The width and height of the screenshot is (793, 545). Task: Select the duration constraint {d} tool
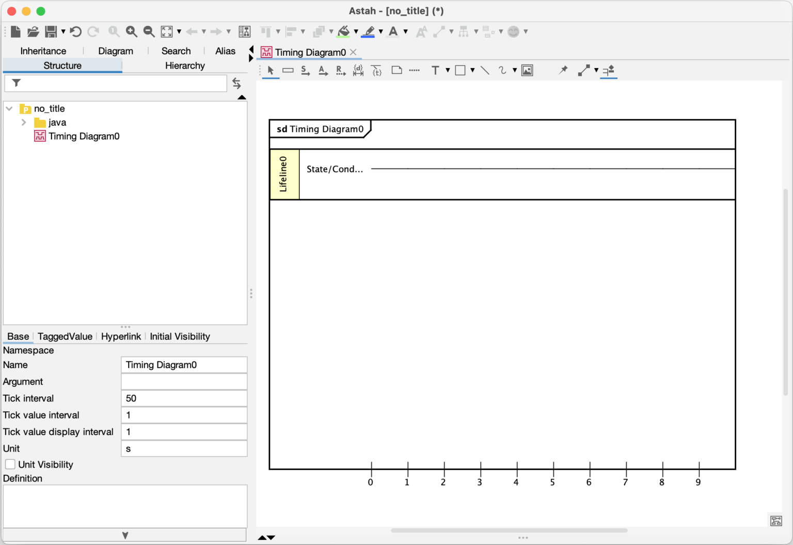pos(358,71)
